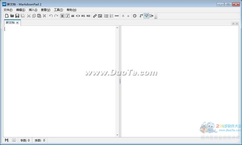Click the editor scrollbar up arrow
The width and height of the screenshot is (242, 145).
(x=117, y=27)
